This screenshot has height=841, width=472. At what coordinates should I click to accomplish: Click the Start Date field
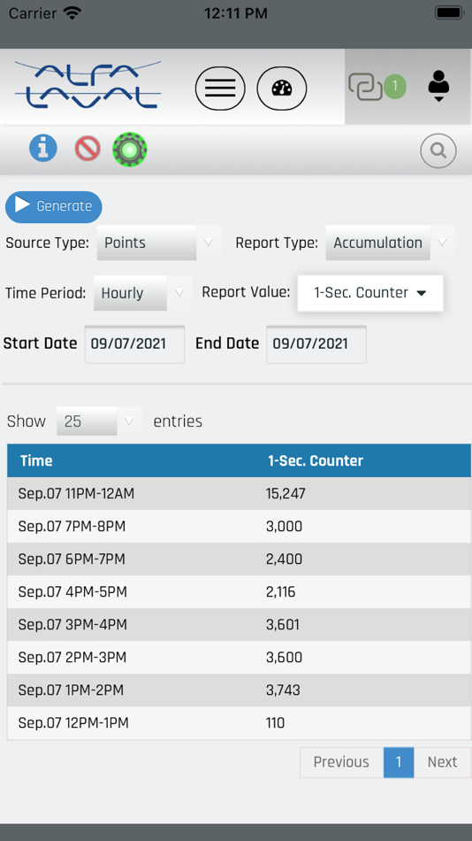pos(134,343)
